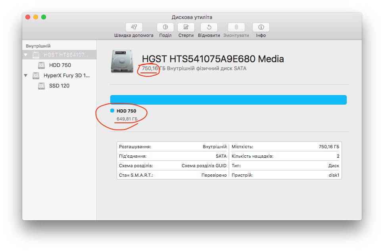Screen dimensions: 384x252
Task: Select HyperX Fury 3D disk in sidebar
Action: click(59, 75)
